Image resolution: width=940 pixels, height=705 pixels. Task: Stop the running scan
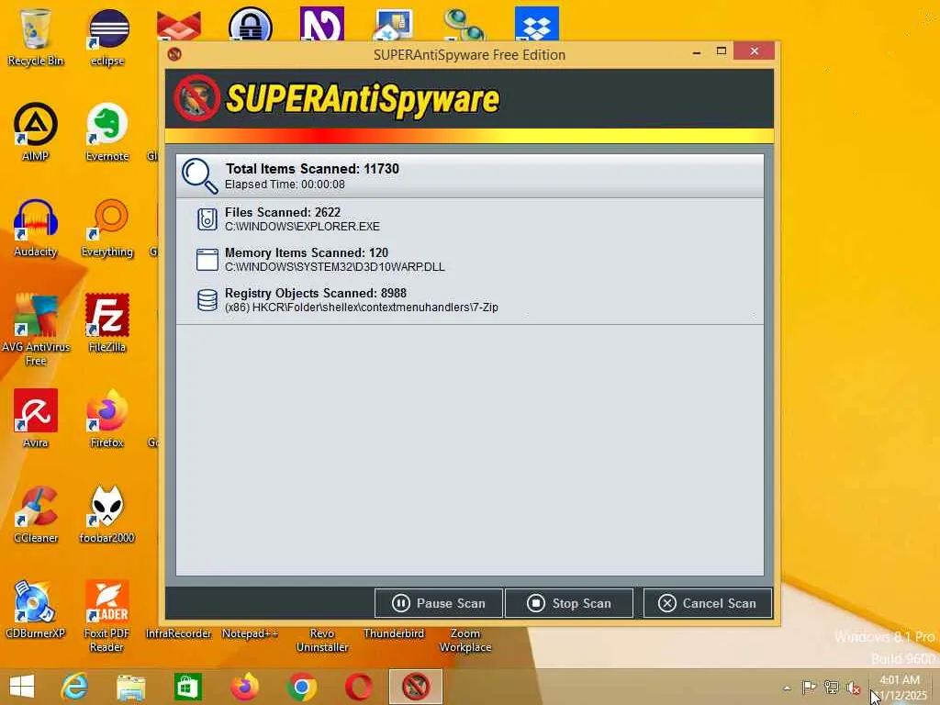[x=569, y=603]
